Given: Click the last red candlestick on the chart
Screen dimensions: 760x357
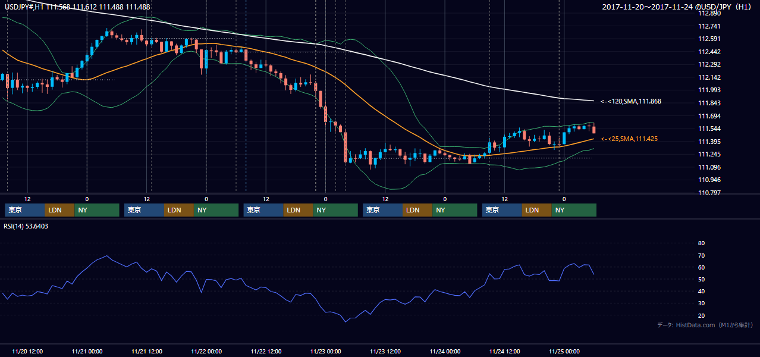Looking at the screenshot, I should point(593,129).
